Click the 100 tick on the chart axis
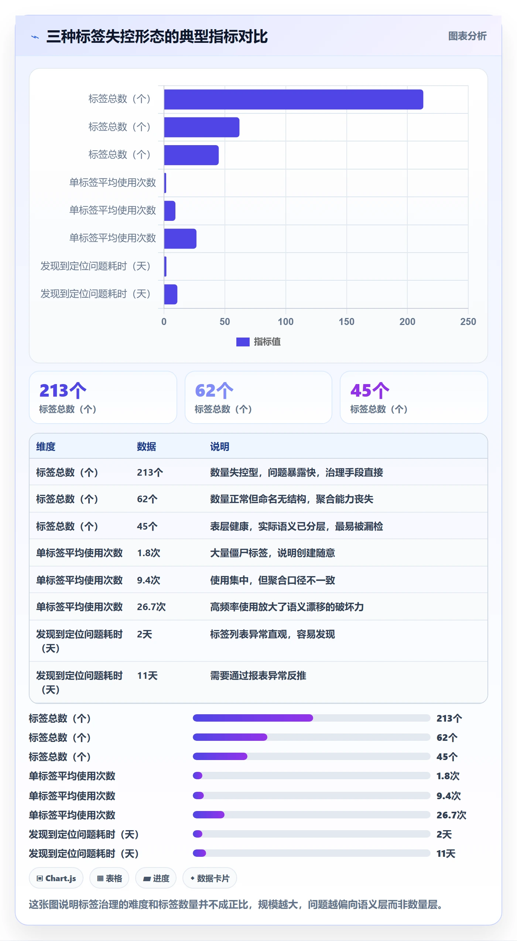The width and height of the screenshot is (517, 941). pos(285,322)
